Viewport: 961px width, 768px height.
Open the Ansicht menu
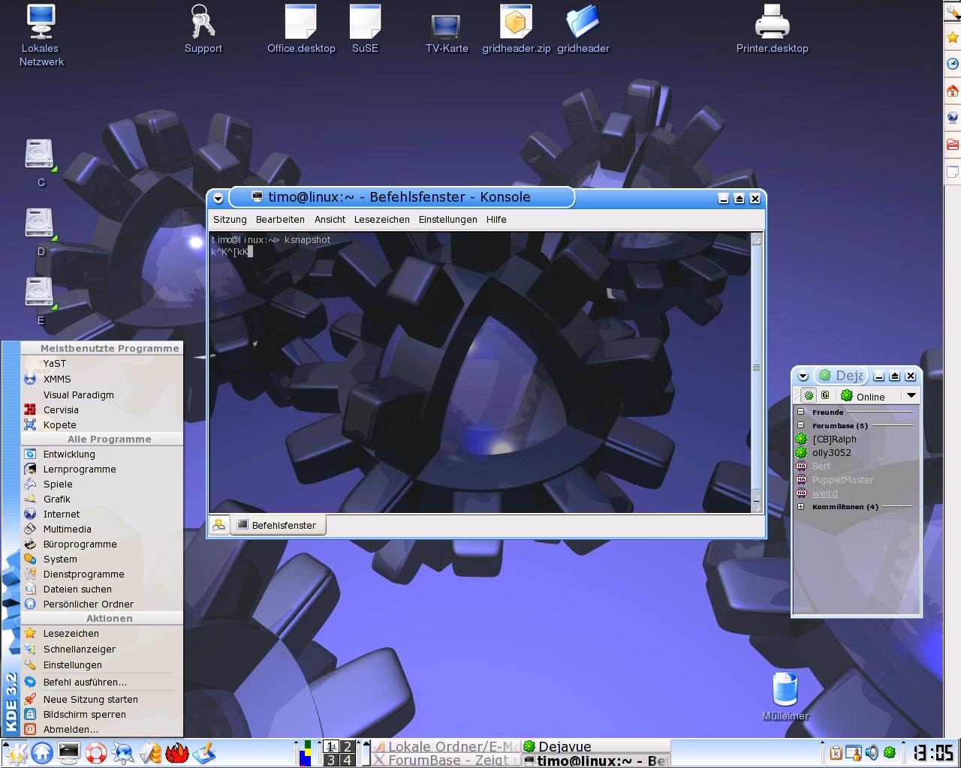[330, 220]
